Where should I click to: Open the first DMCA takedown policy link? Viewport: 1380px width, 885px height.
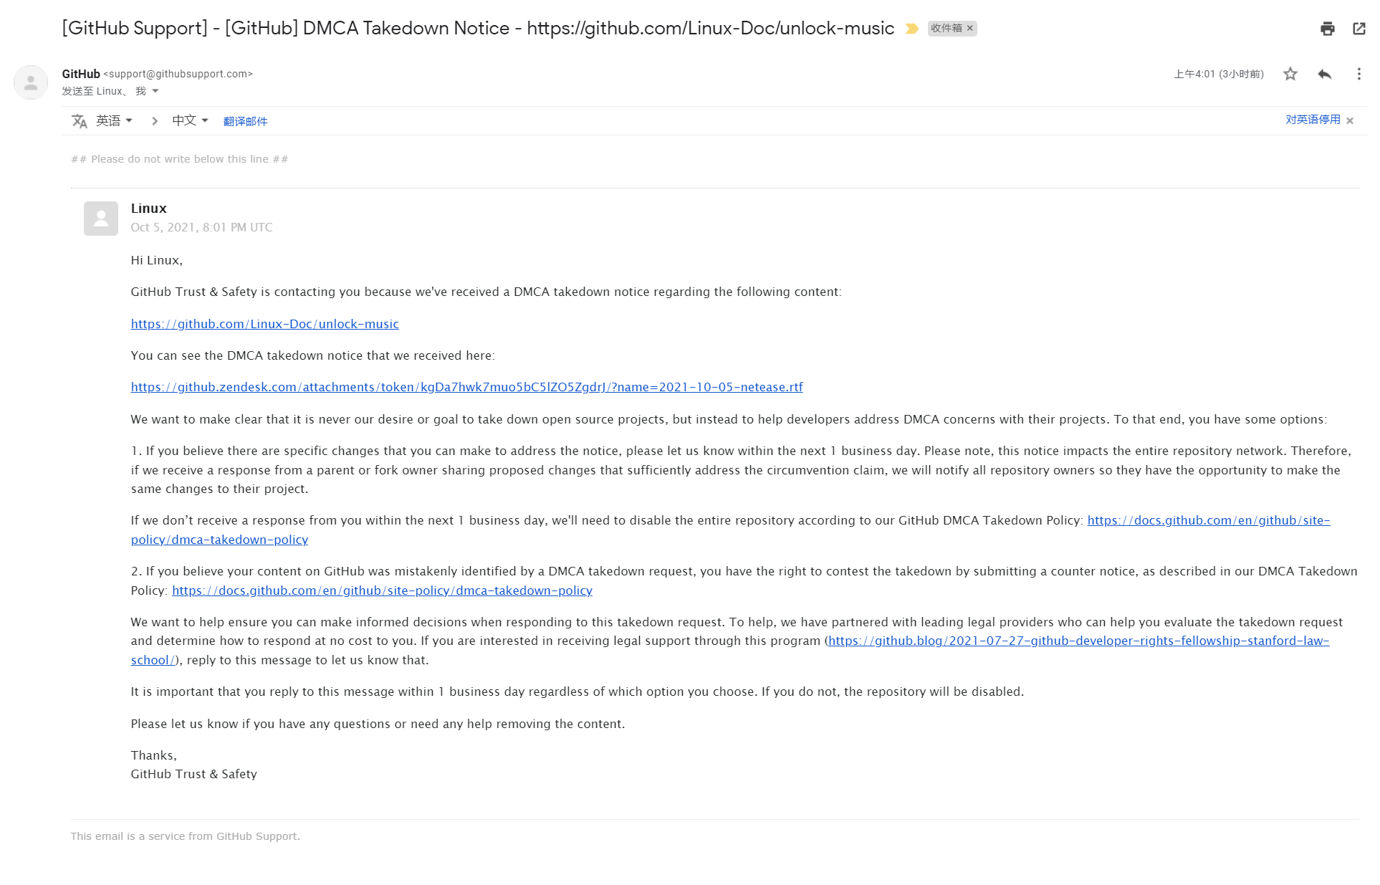click(x=1208, y=520)
